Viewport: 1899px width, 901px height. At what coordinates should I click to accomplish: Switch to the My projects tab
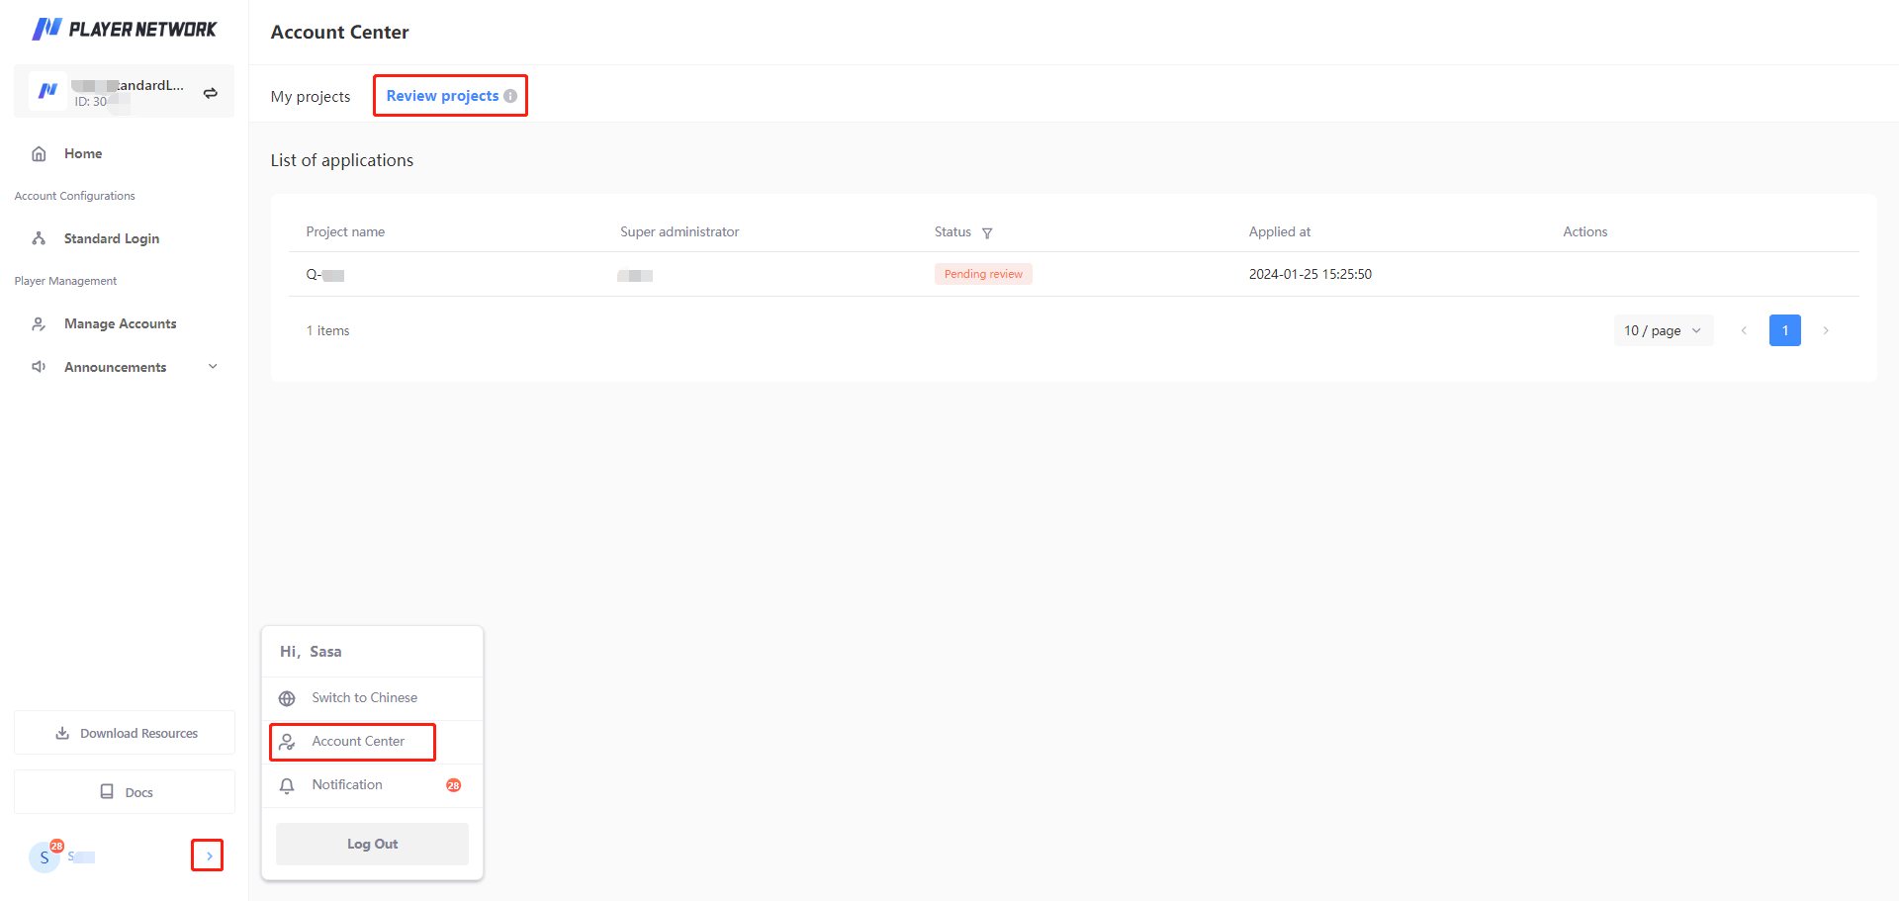(311, 97)
